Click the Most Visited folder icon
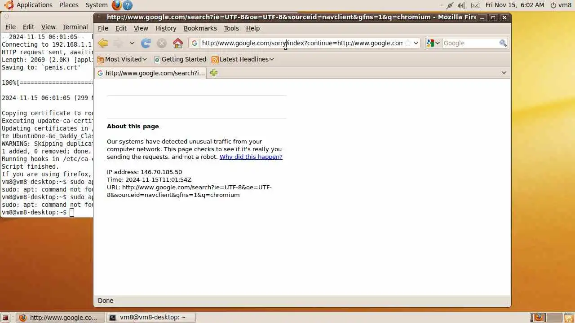This screenshot has height=323, width=575. point(100,59)
